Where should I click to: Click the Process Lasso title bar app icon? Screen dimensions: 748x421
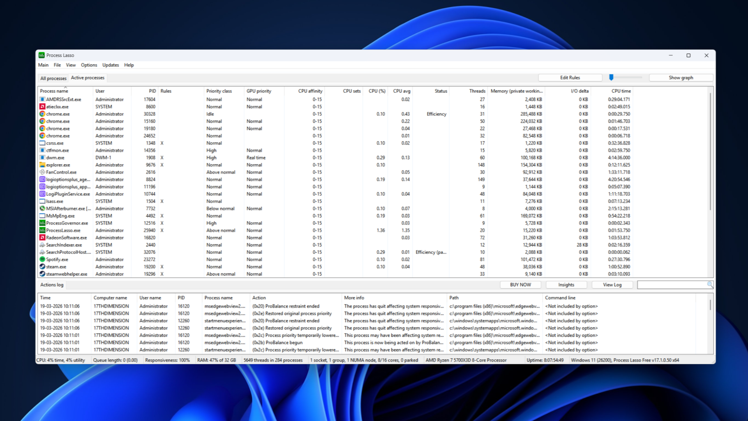tap(42, 55)
